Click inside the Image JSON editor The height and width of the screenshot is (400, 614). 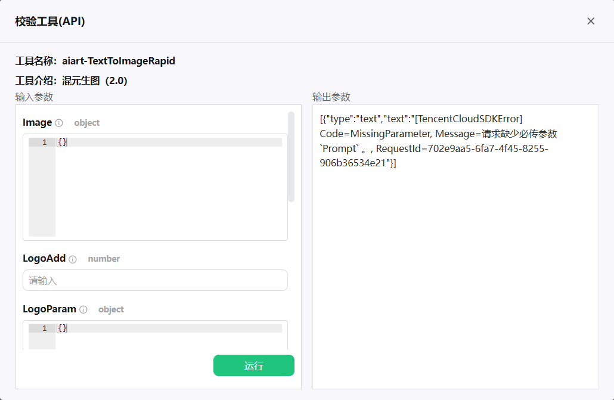[170, 185]
